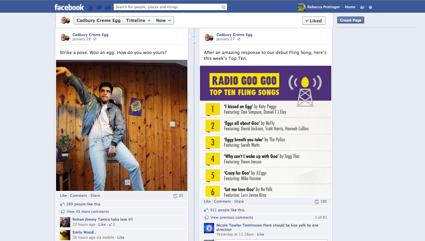The height and width of the screenshot is (241, 425).
Task: Open Emily Wood profile link
Action: [83, 232]
